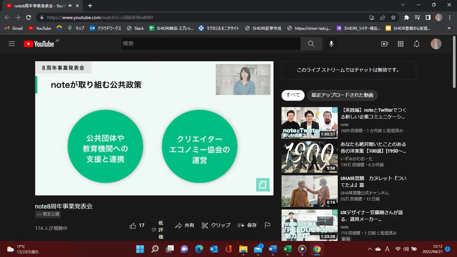The width and height of the screenshot is (457, 257).
Task: Open Windows taskbar search
Action: pos(155,249)
